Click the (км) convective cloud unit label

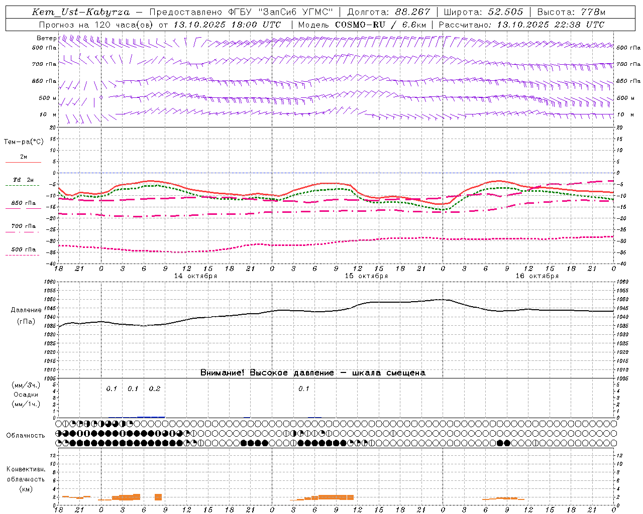pos(26,489)
